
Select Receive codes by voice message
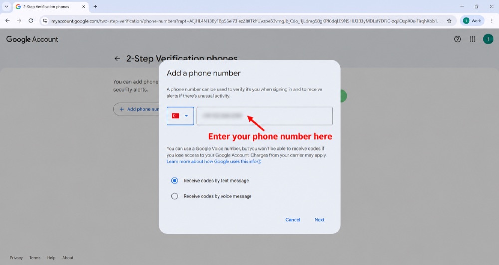174,196
